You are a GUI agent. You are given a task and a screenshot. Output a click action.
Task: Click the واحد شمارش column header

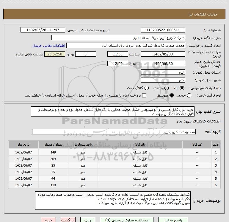click(x=83, y=145)
